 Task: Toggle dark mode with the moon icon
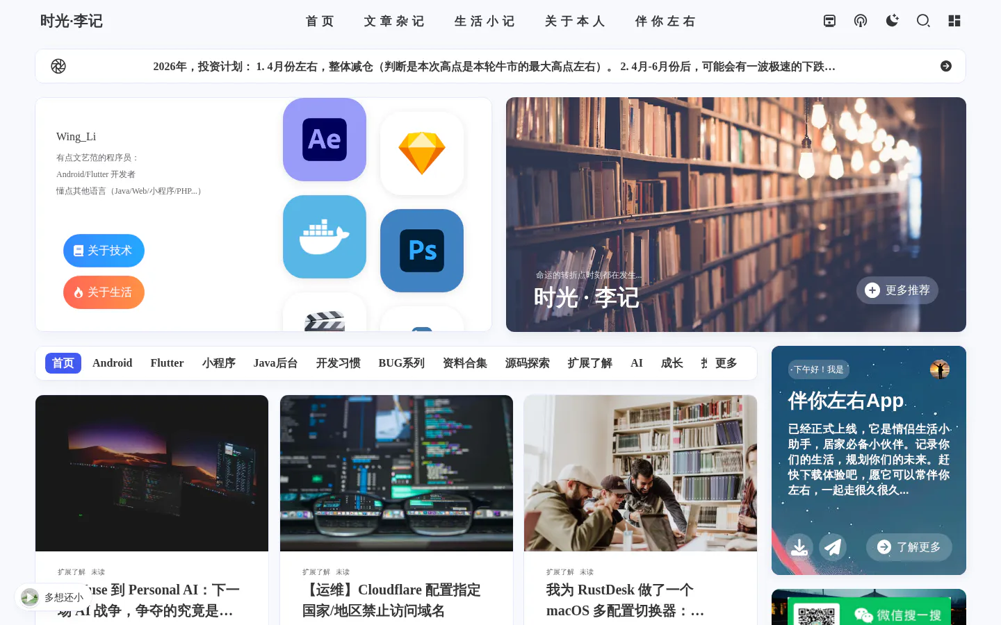(x=892, y=21)
